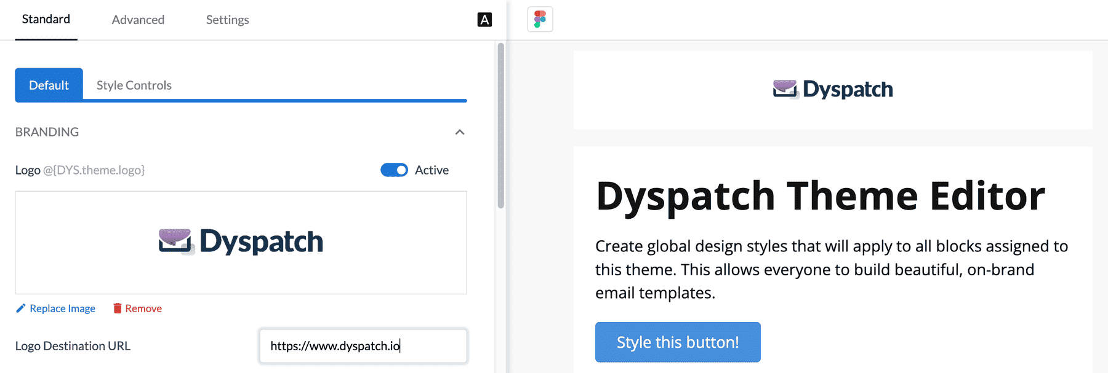
Task: Click the accessibility 'A' icon
Action: coord(484,20)
